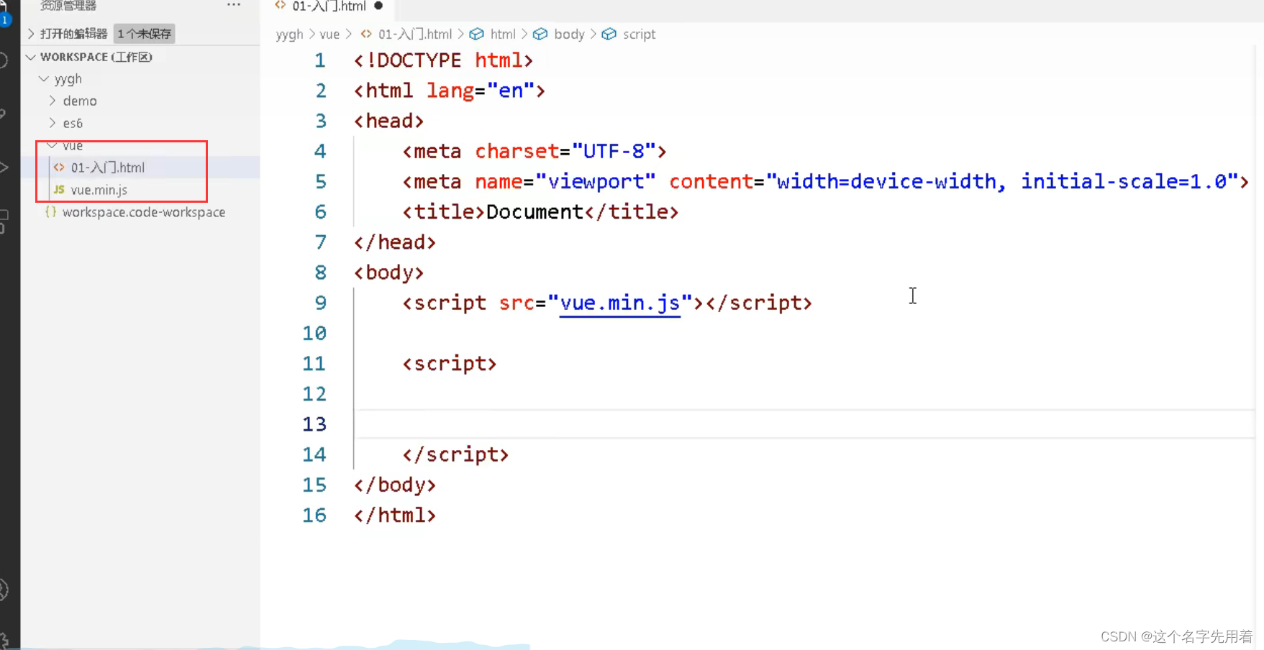The height and width of the screenshot is (650, 1264).
Task: Click the file icon in breadcrumb 01-入门.html
Action: tap(366, 35)
